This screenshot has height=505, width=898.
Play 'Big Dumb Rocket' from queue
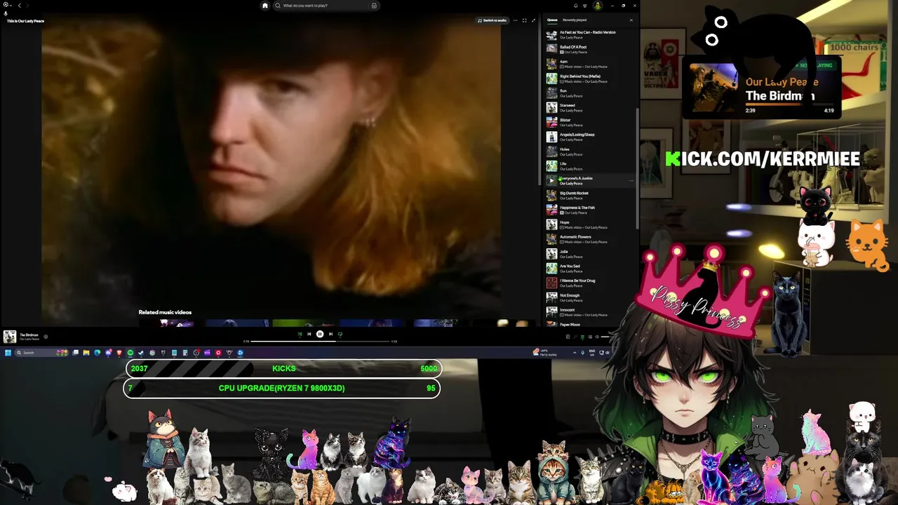(590, 195)
